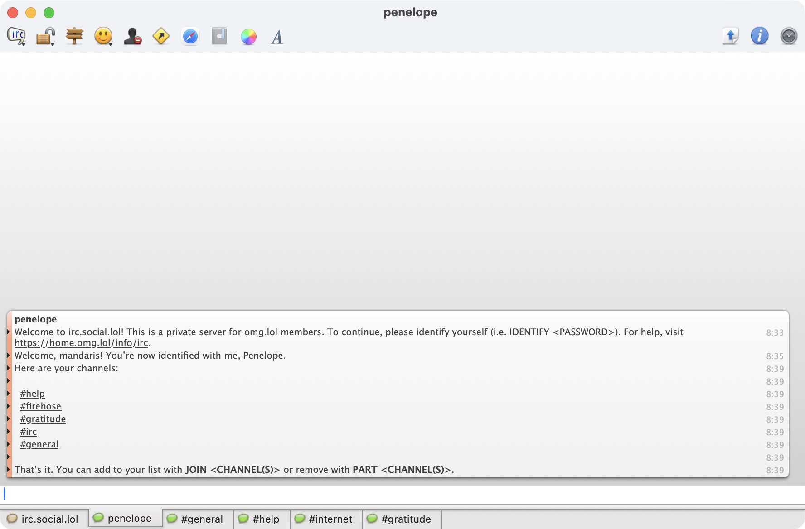Expand the triangle beside 'That's it' message

[9, 470]
